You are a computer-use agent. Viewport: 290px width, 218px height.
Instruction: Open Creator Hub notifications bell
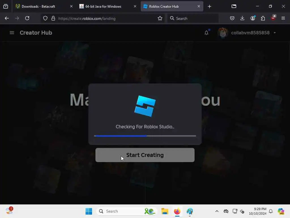(206, 33)
